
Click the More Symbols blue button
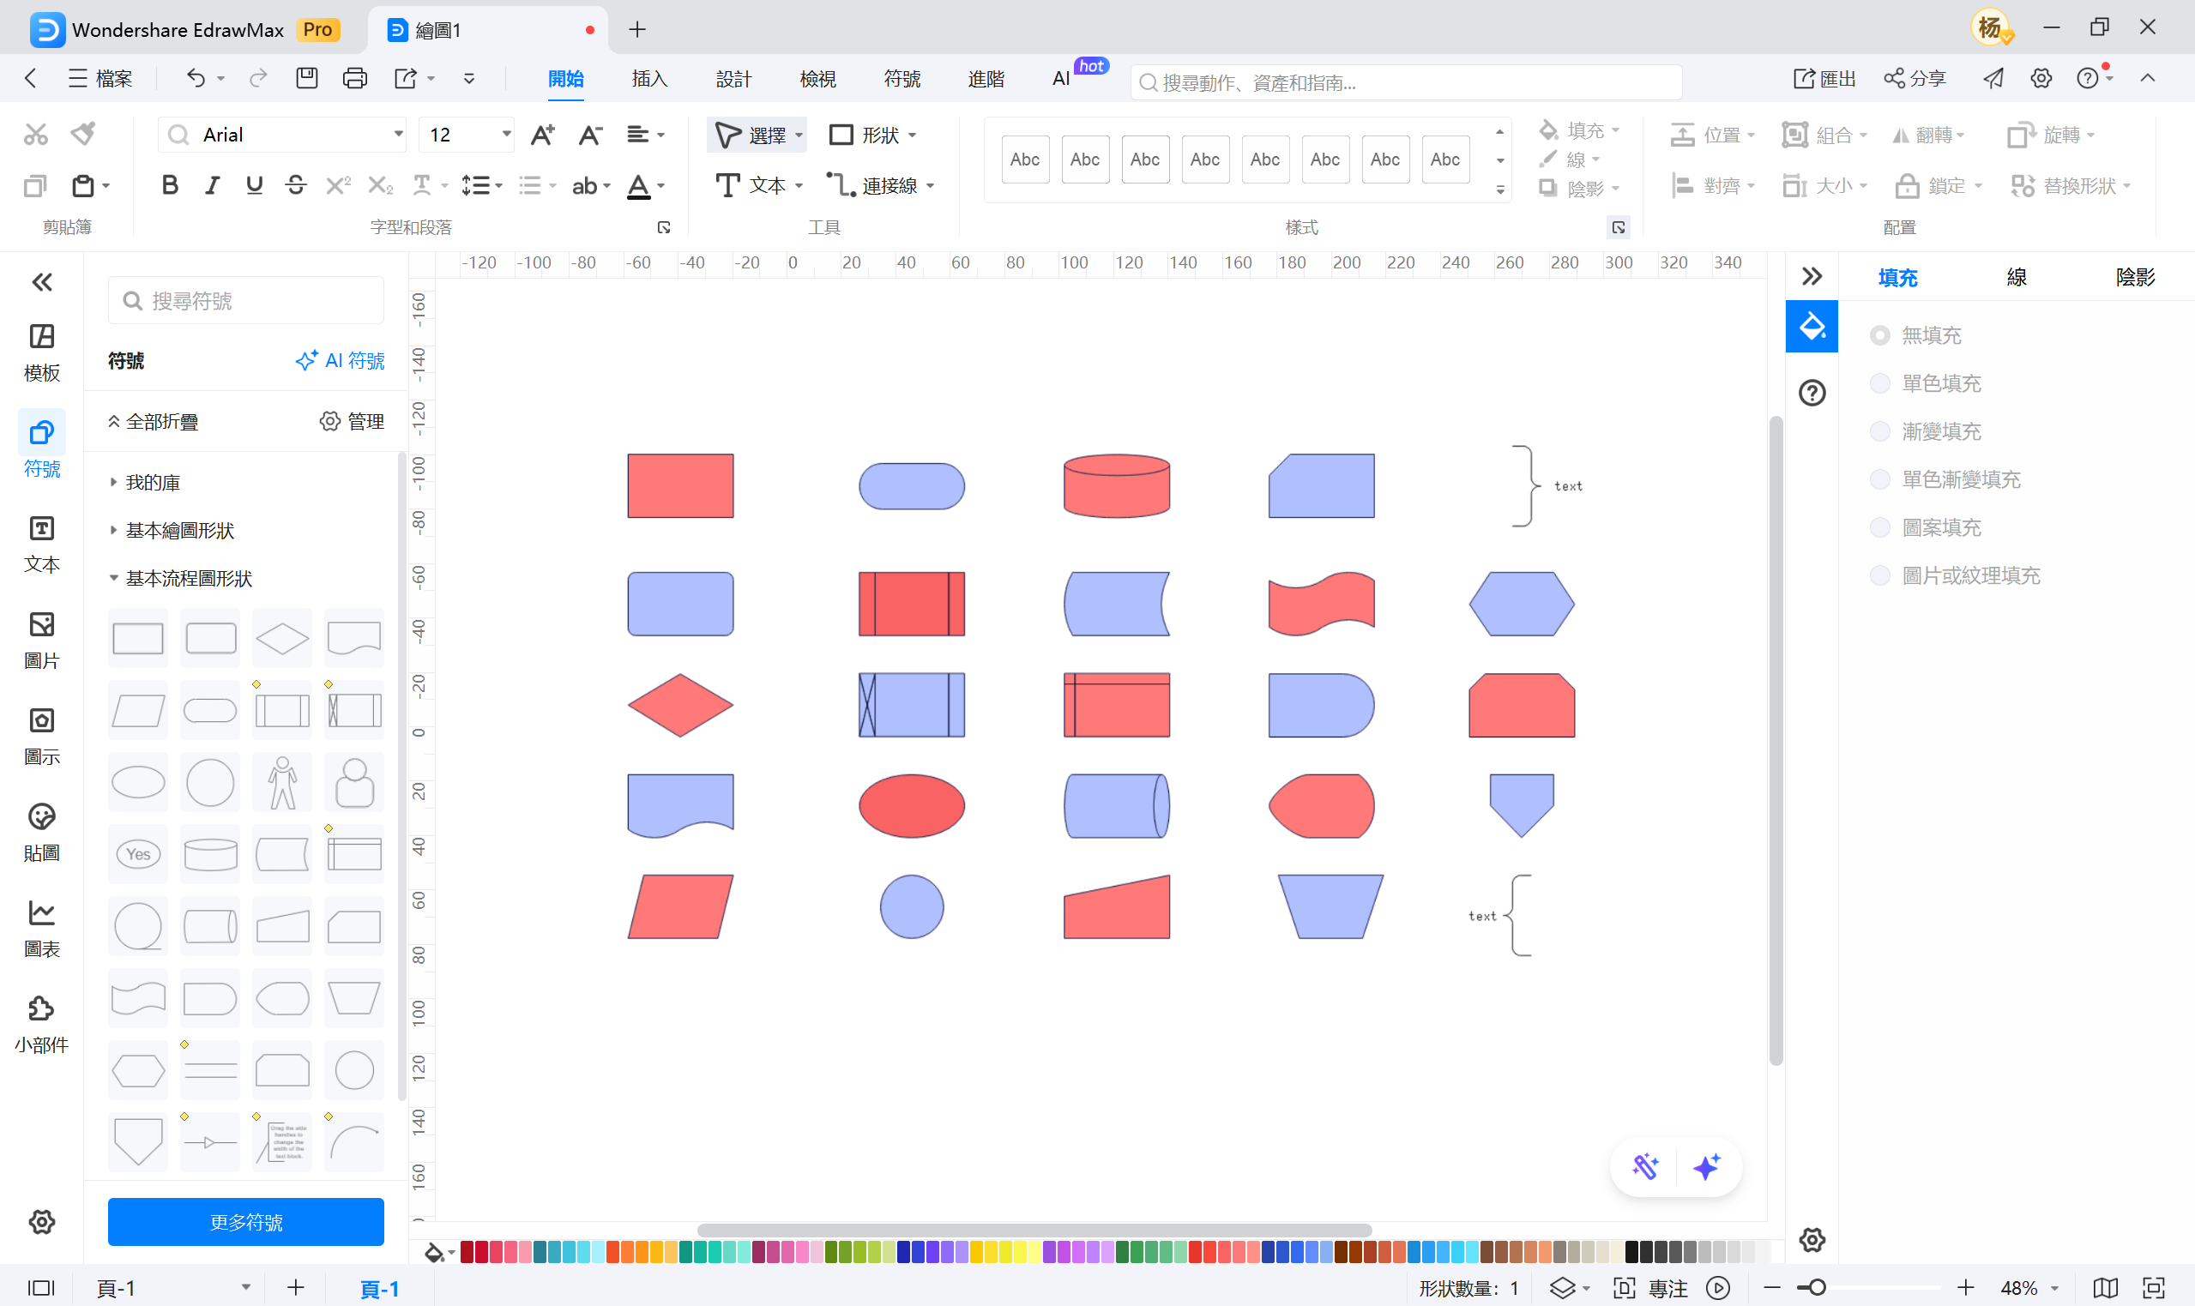(245, 1221)
